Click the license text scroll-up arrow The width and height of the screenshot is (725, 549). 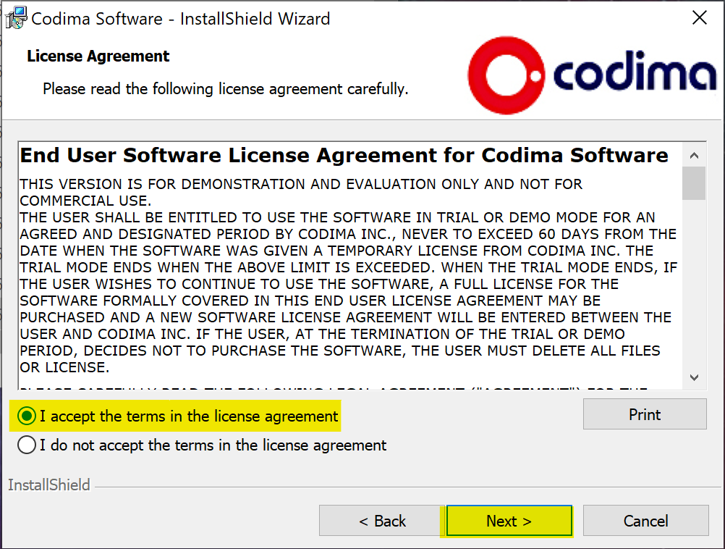pyautogui.click(x=694, y=156)
